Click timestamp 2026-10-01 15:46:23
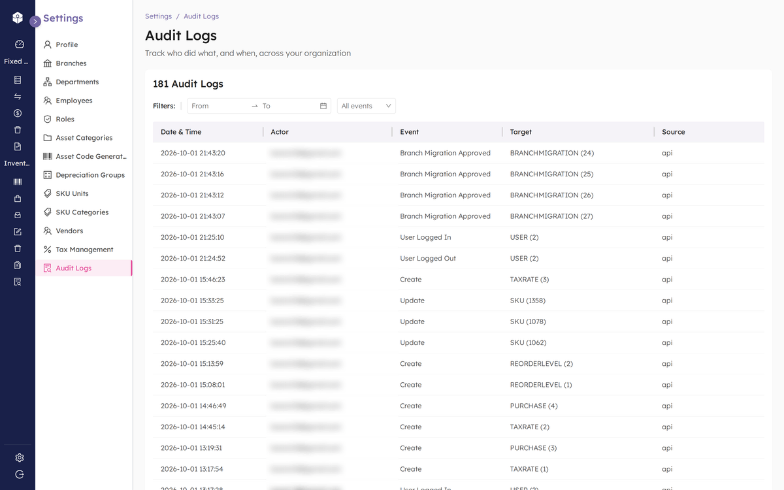The image size is (784, 490). click(x=193, y=280)
